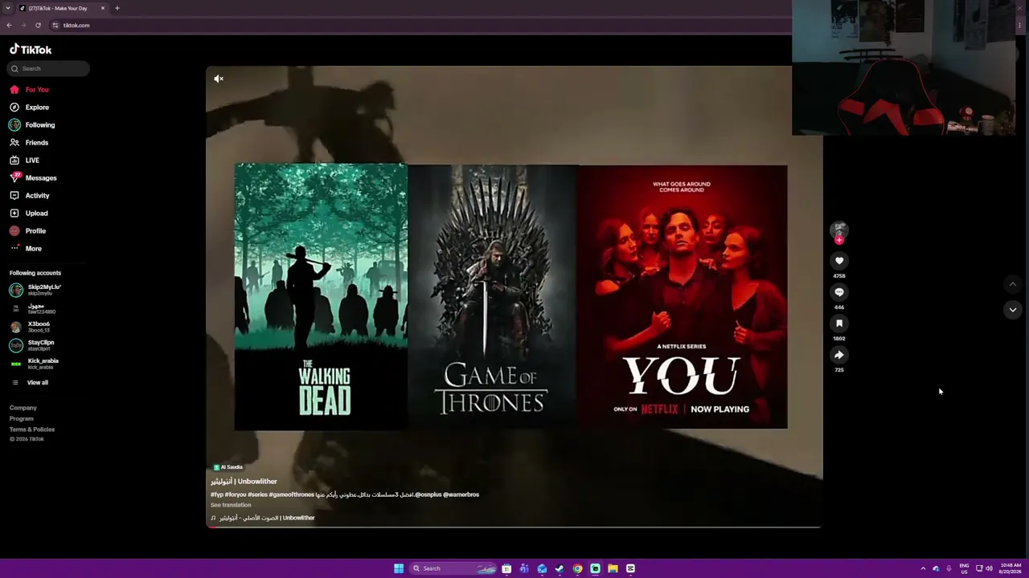Bookmark the video to favorites
The height and width of the screenshot is (578, 1029).
tap(839, 324)
